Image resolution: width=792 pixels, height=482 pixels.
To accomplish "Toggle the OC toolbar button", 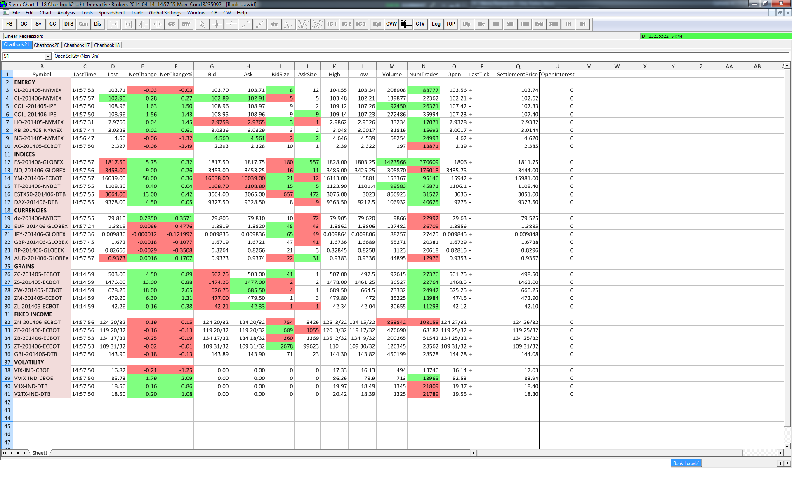I will pos(24,24).
